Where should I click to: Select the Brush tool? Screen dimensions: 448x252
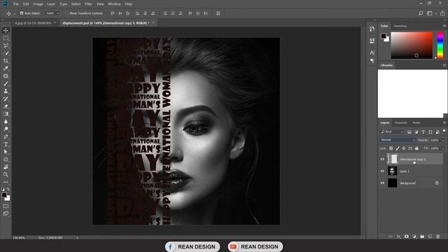point(6,83)
